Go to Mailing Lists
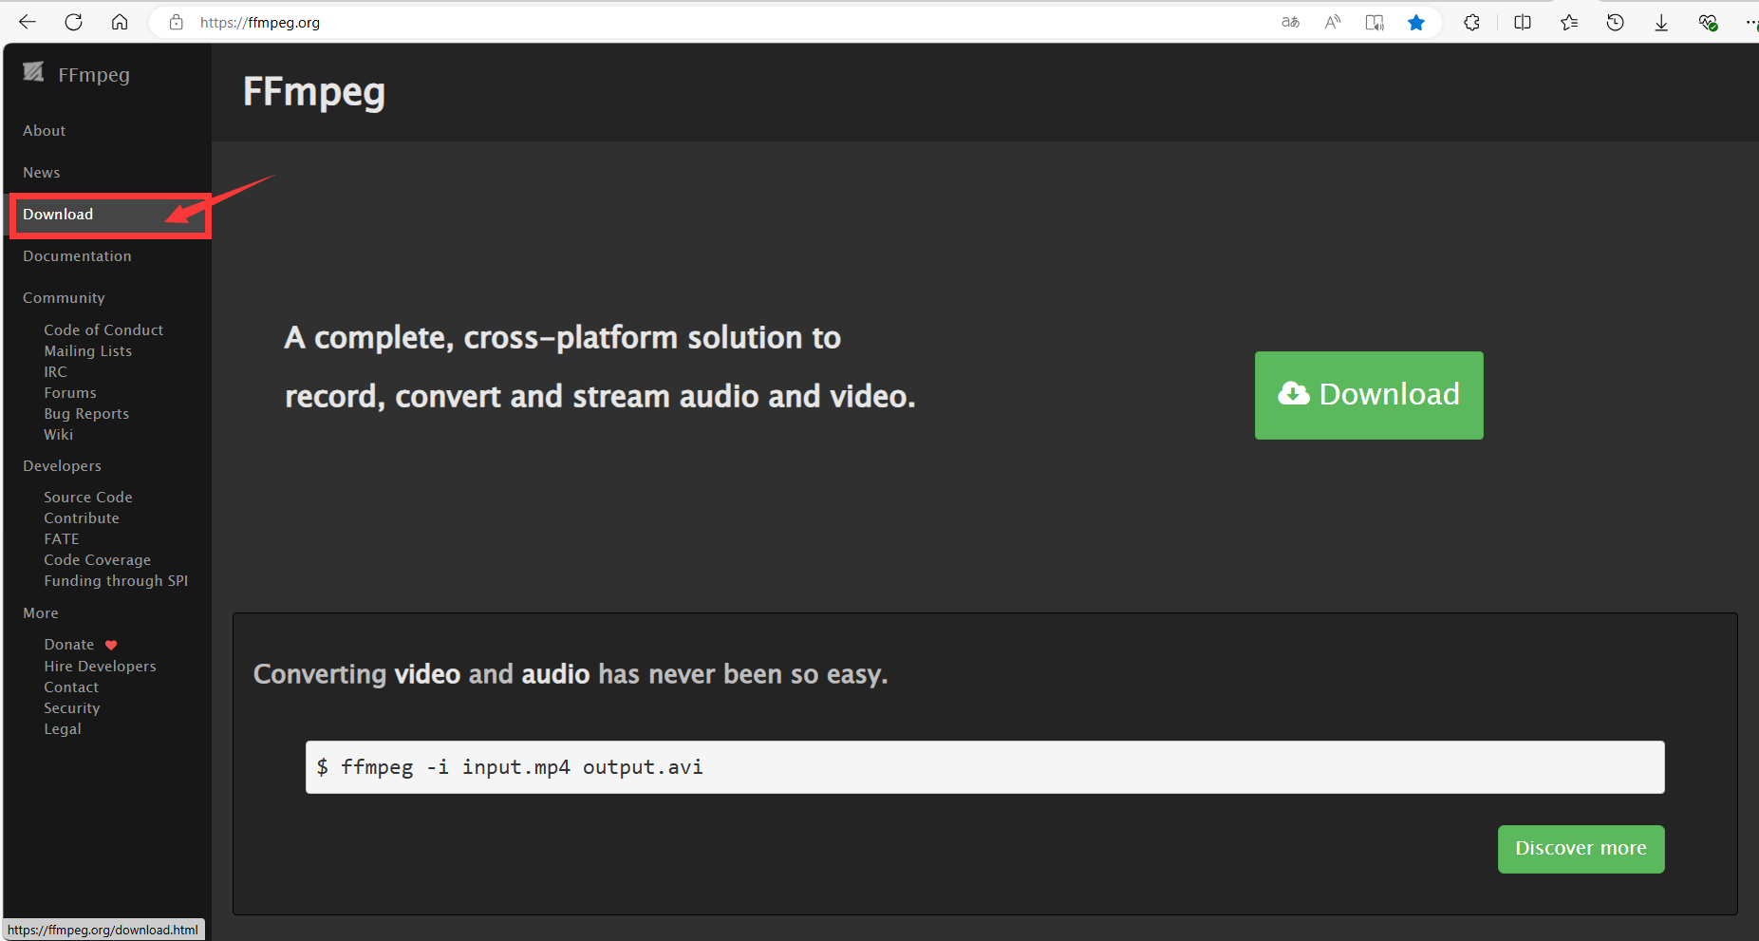 coord(88,351)
